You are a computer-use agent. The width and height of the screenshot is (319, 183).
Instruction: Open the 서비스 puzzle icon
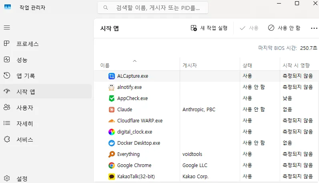coord(7,139)
